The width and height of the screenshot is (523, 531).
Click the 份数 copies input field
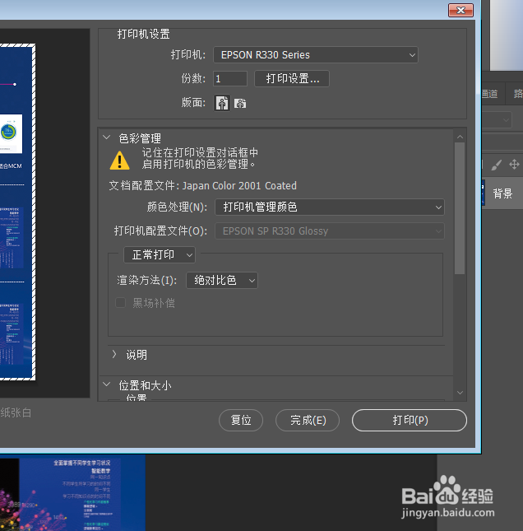(x=230, y=78)
